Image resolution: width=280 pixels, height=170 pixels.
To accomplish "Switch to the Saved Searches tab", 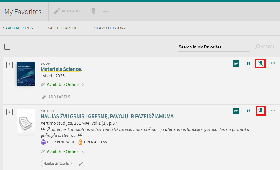I will [63, 28].
